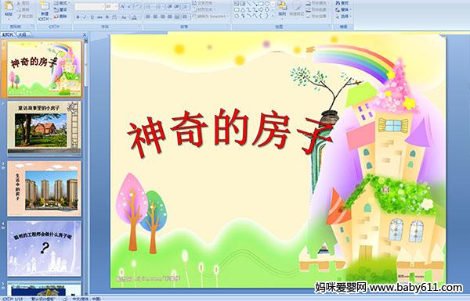The width and height of the screenshot is (470, 301).
Task: Select the second slide thumbnail with cottage photo
Action: [x=45, y=128]
